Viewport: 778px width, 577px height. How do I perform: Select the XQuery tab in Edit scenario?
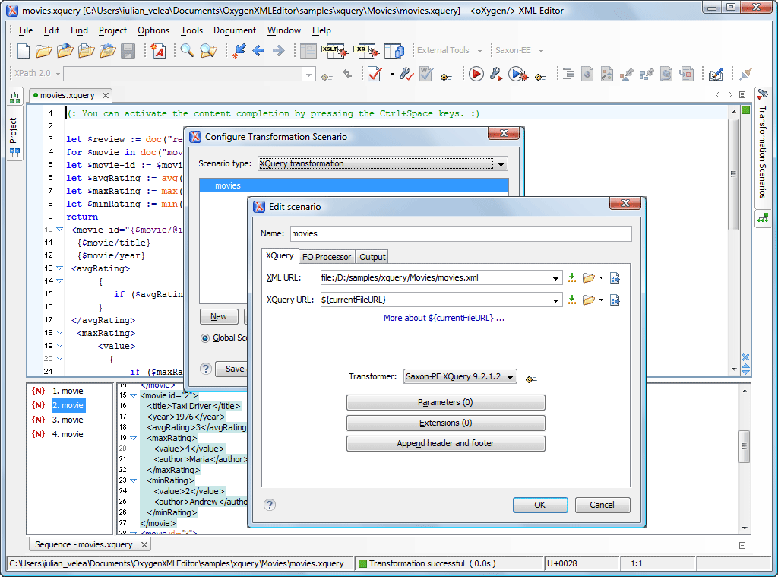coord(280,255)
